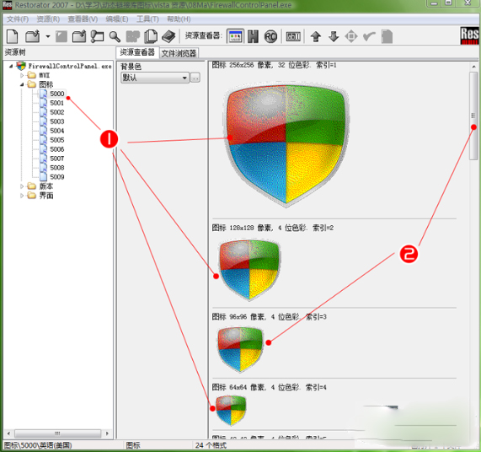Switch to the 文件浏览器 tab
481x452 pixels.
[179, 53]
